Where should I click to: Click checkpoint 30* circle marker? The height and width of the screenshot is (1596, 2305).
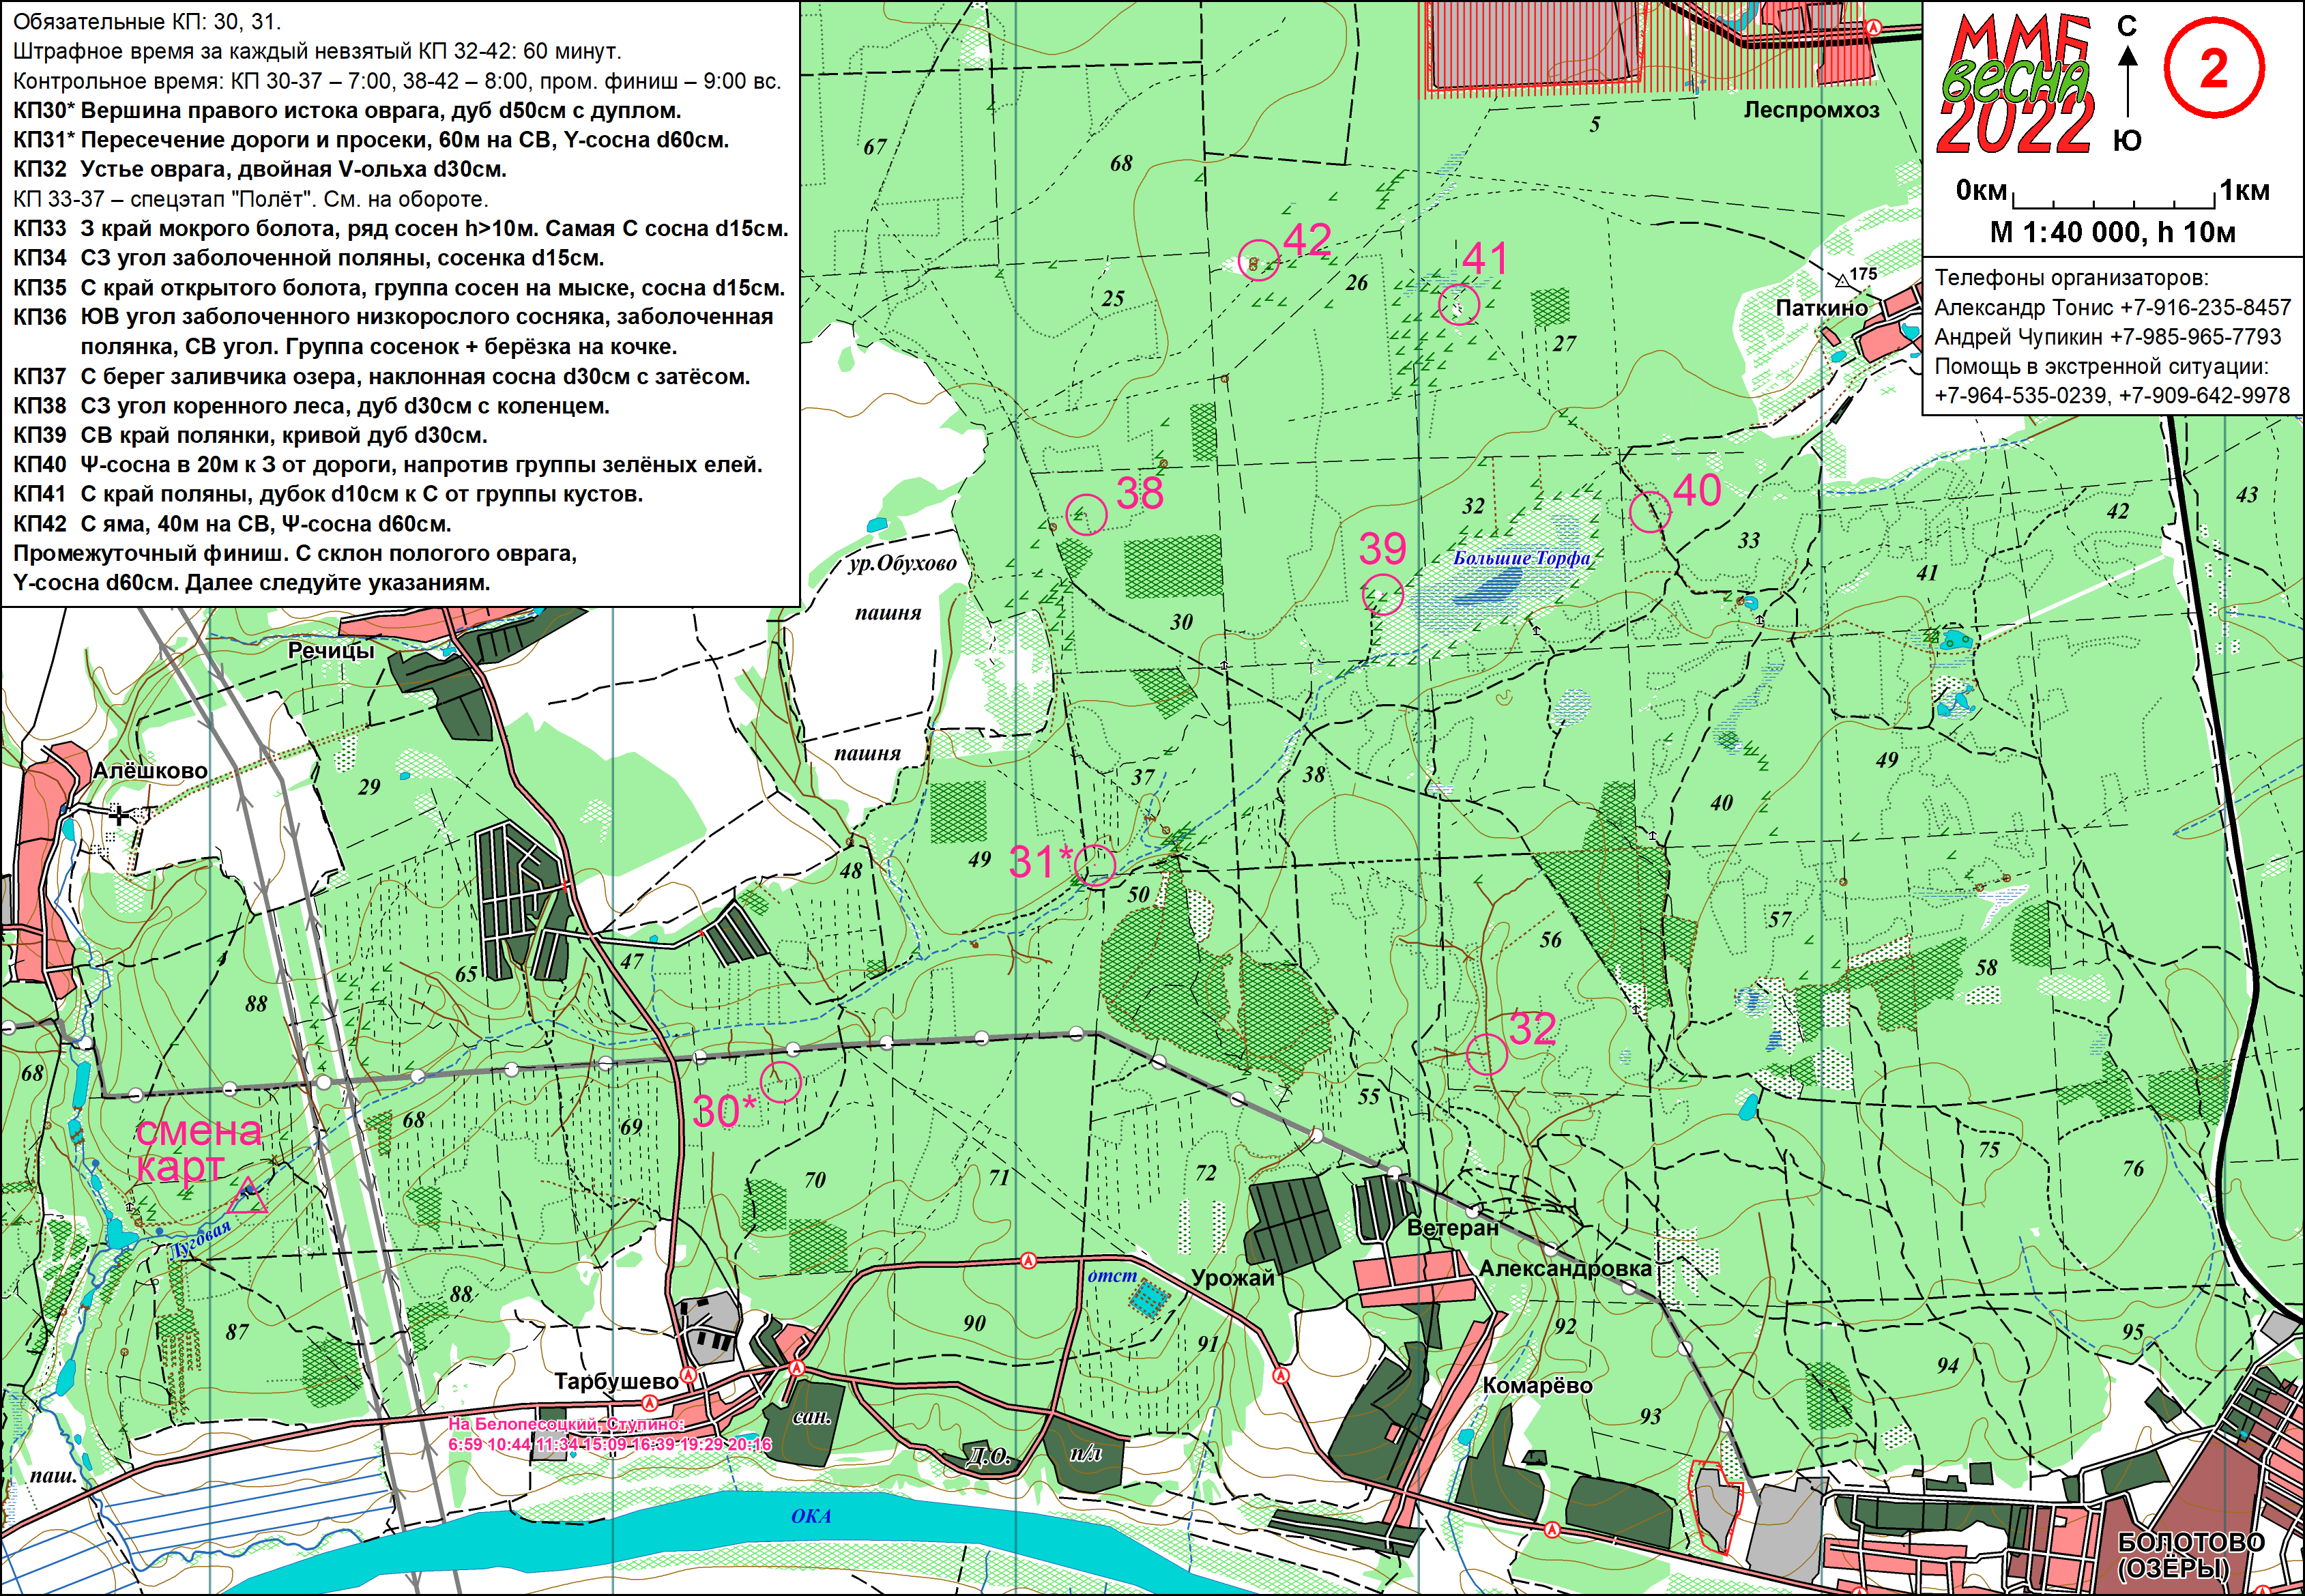click(x=780, y=1082)
